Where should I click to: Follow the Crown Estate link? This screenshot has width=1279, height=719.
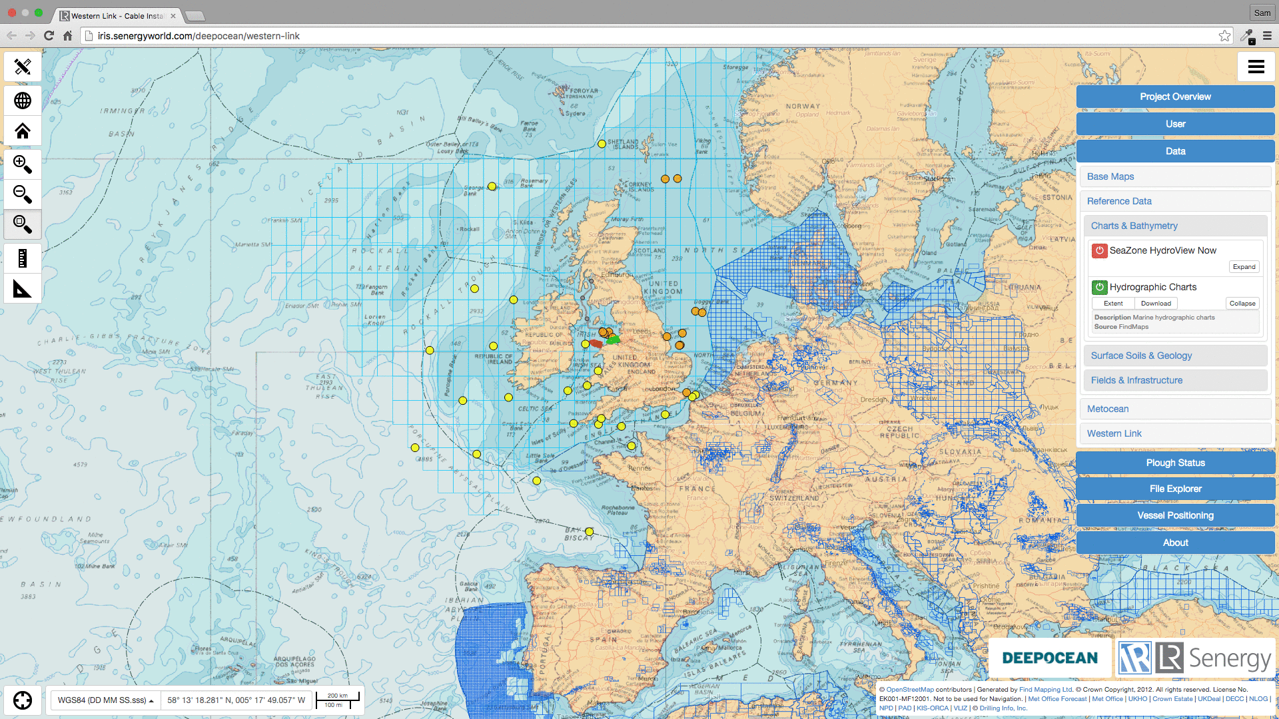1172,699
